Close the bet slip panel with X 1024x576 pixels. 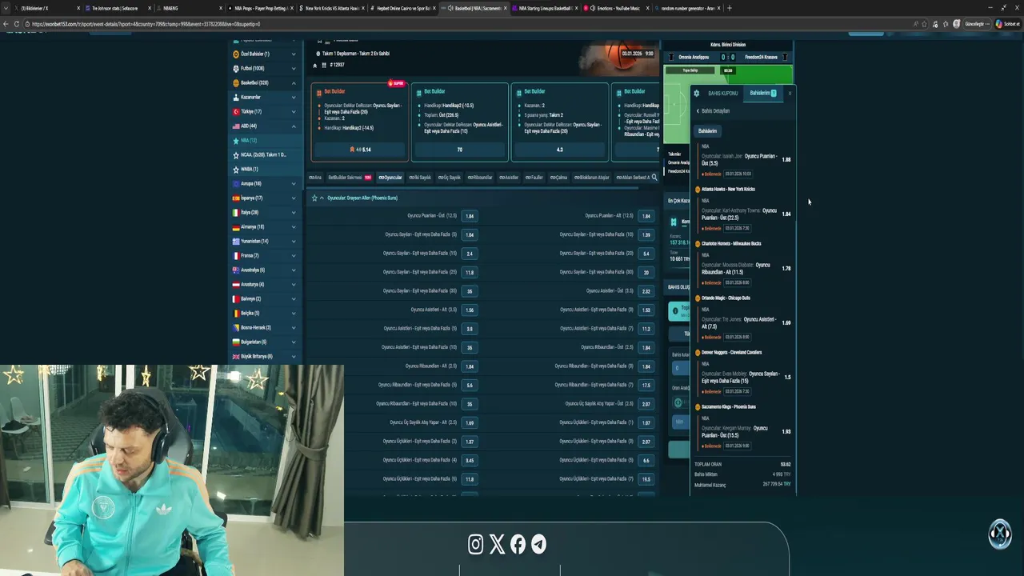coord(790,94)
